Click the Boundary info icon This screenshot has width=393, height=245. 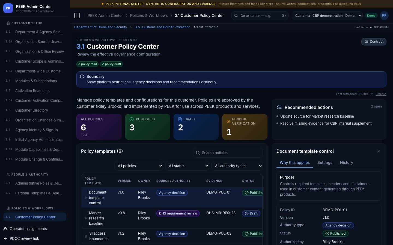82,76
